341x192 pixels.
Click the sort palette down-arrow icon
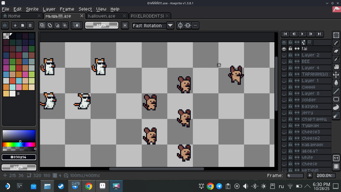pyautogui.click(x=15, y=25)
